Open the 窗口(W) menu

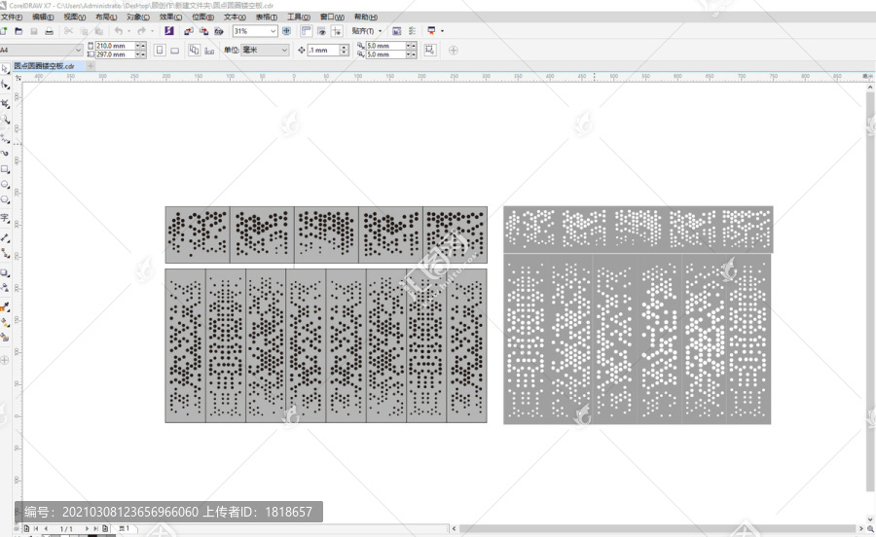click(x=332, y=18)
